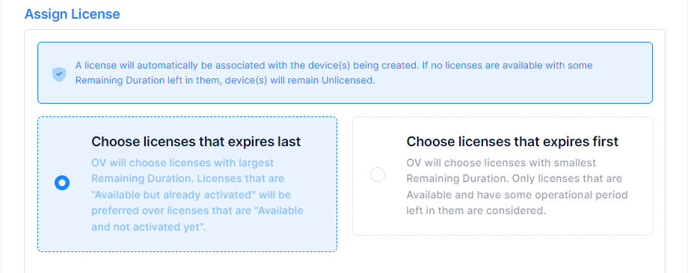The width and height of the screenshot is (688, 273).
Task: Click blank area under 'expires first' card
Action: pyautogui.click(x=503, y=254)
